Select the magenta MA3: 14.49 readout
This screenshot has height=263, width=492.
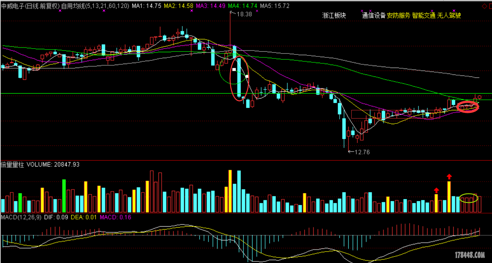click(x=211, y=6)
